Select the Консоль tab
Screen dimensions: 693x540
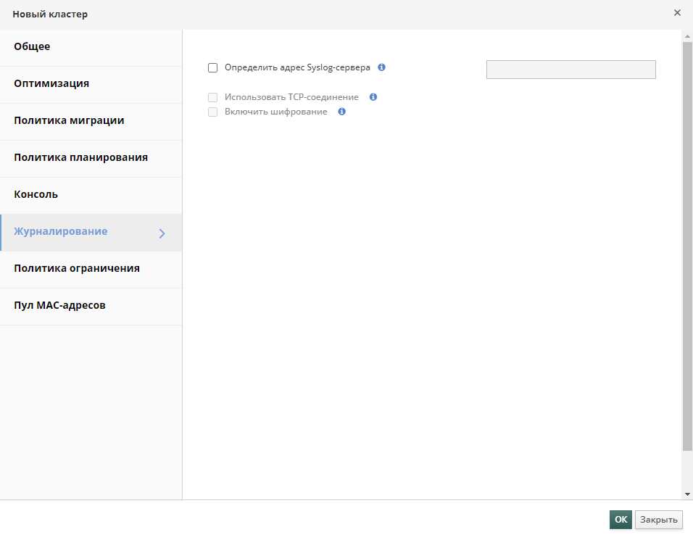click(x=91, y=196)
